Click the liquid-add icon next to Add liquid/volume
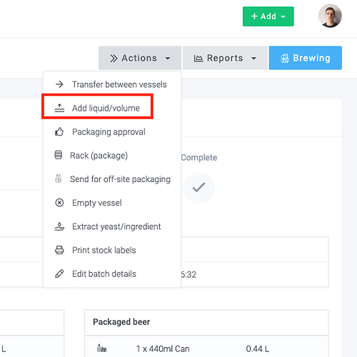Screen dimensions: 357x357 (59, 108)
